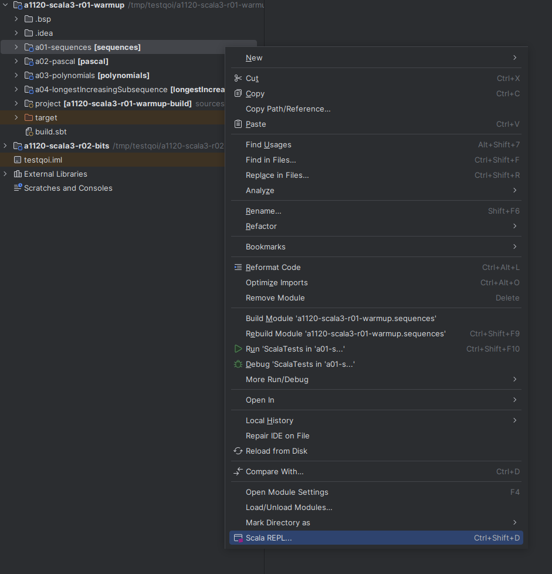Select Open Module Settings

(287, 492)
